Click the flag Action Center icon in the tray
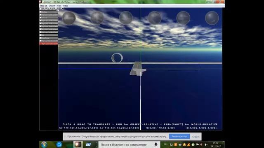This screenshot has width=264, height=148. 197,144
